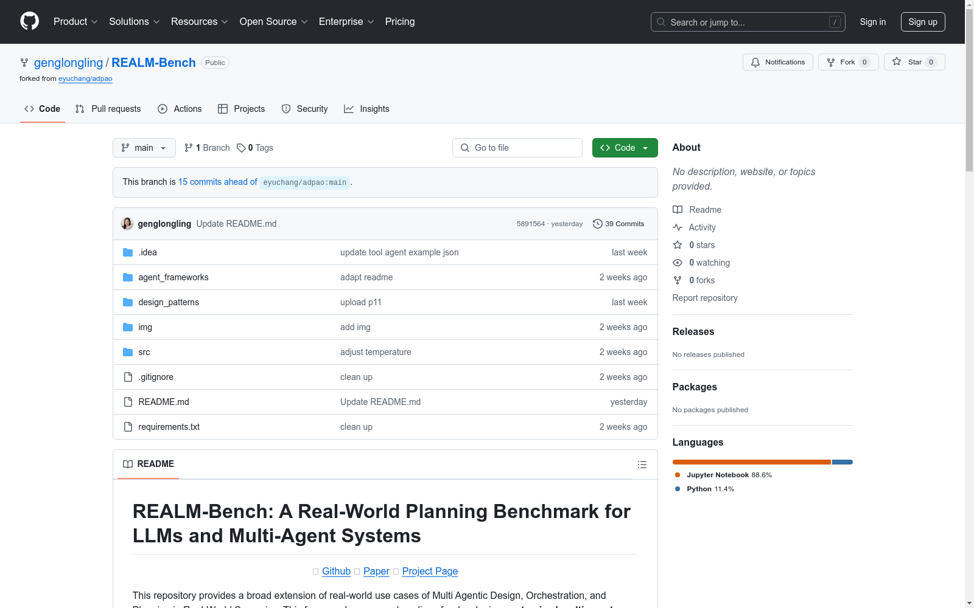Open the genglongling owner link in title
This screenshot has width=974, height=608.
point(69,63)
